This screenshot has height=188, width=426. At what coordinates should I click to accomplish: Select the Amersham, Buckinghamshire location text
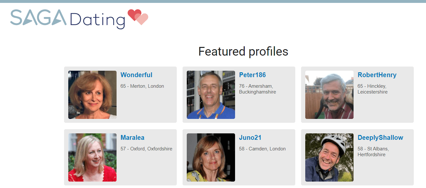258,89
